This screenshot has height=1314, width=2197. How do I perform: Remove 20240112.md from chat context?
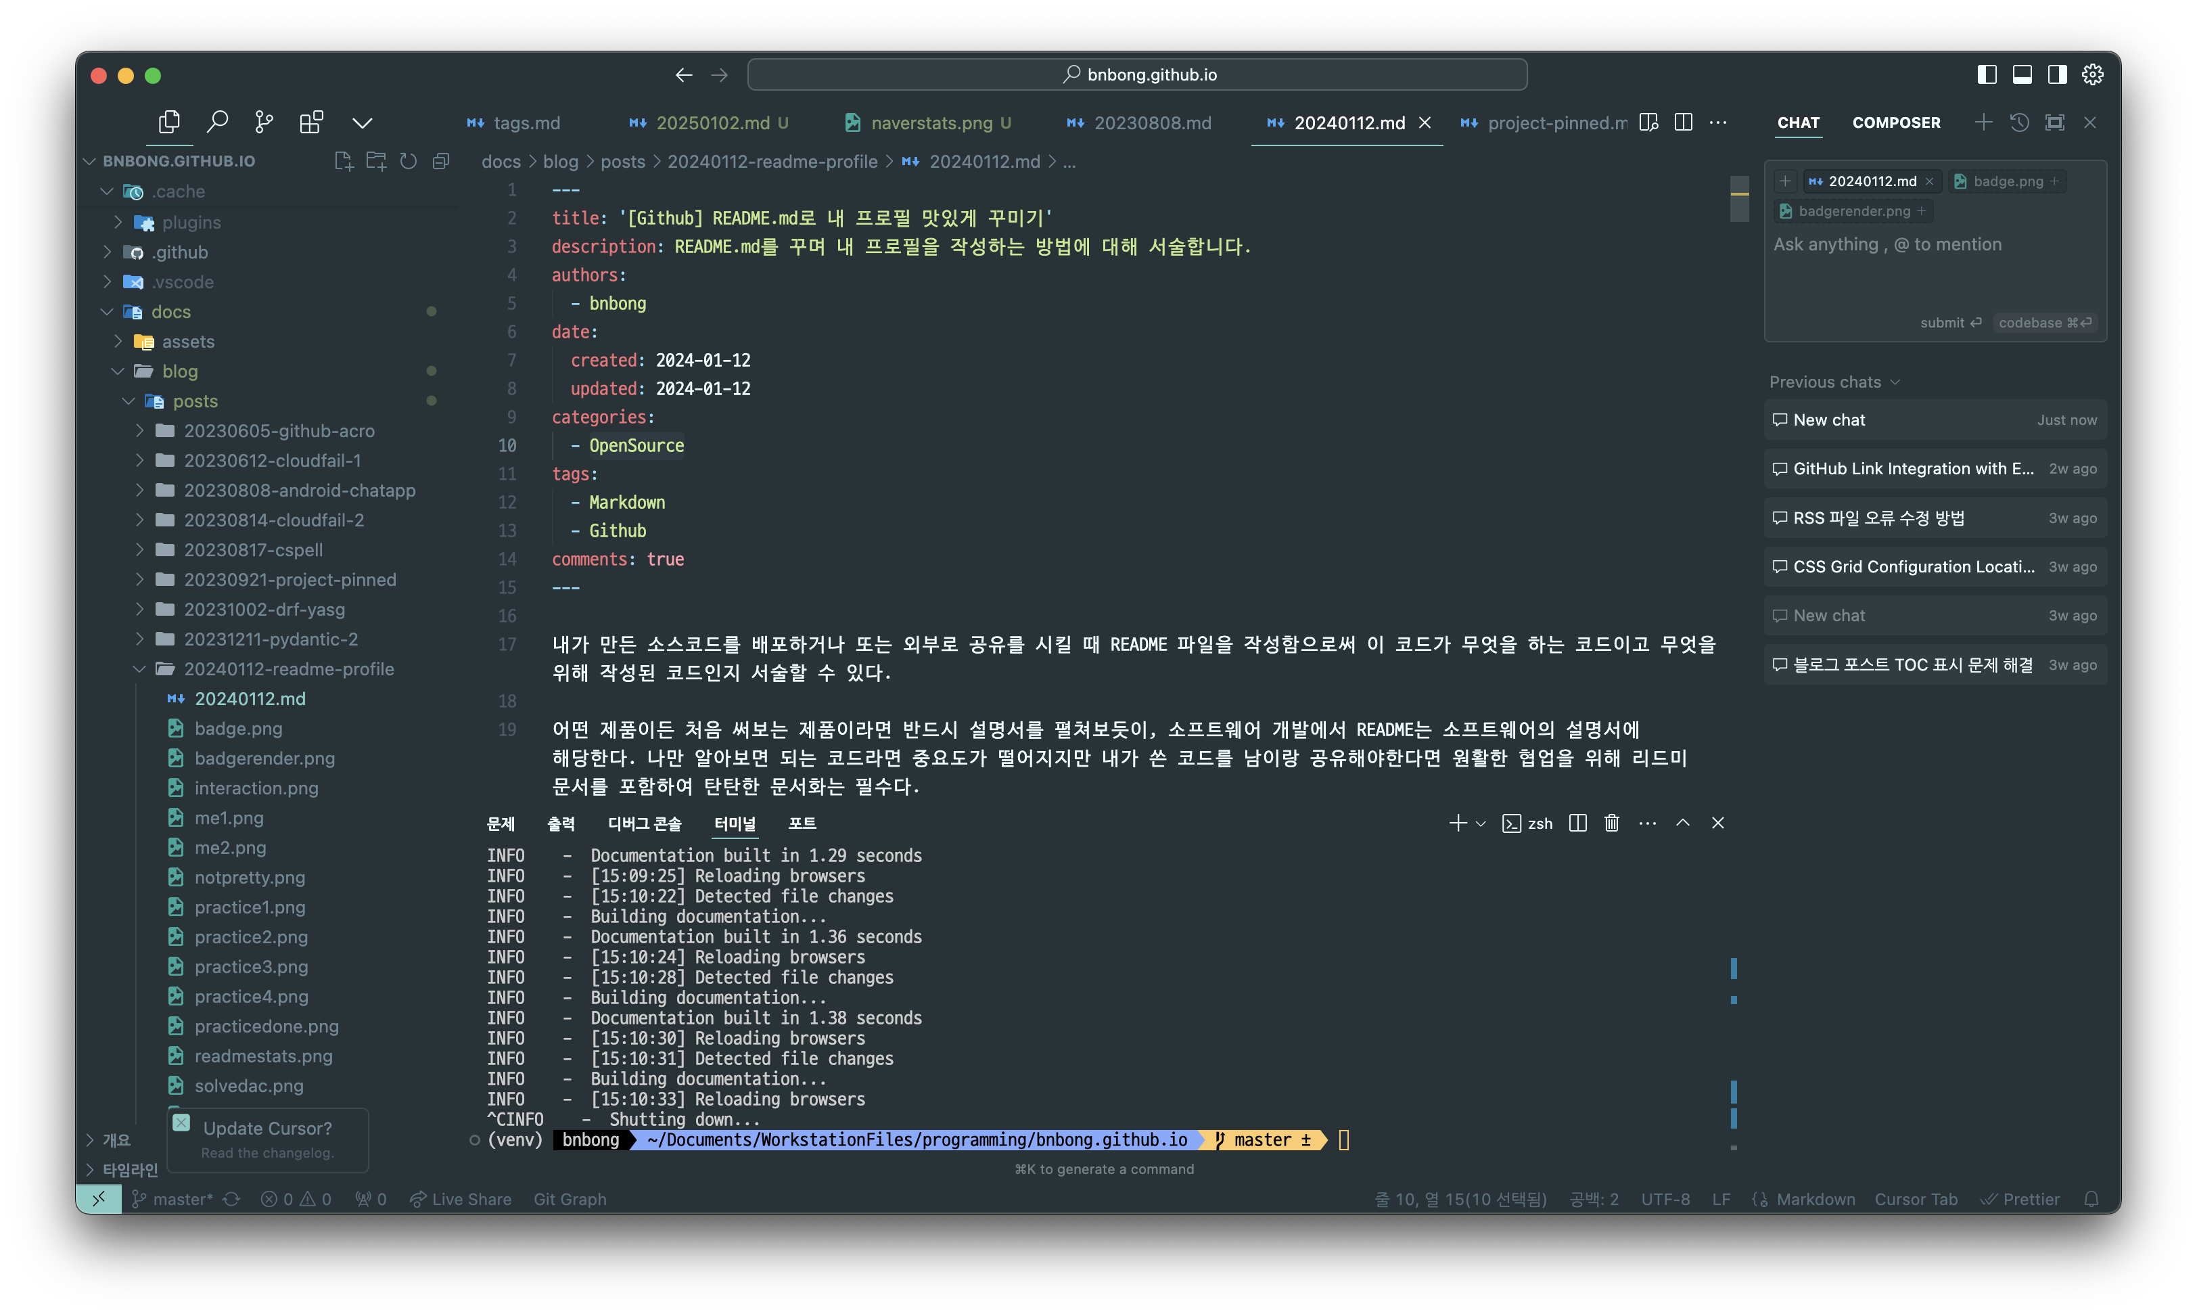[x=1928, y=181]
